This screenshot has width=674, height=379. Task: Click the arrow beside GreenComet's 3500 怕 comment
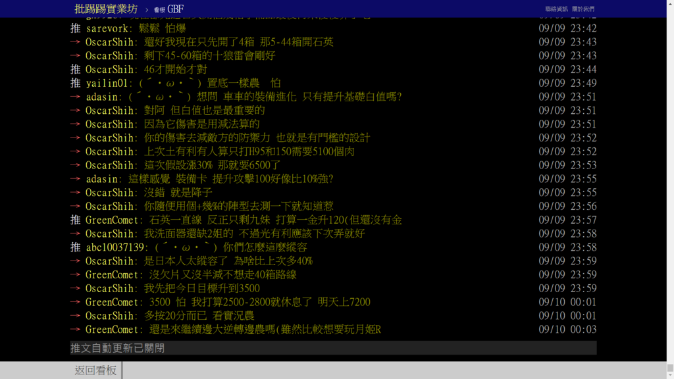[75, 302]
